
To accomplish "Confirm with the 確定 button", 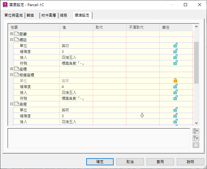I will click(x=100, y=162).
